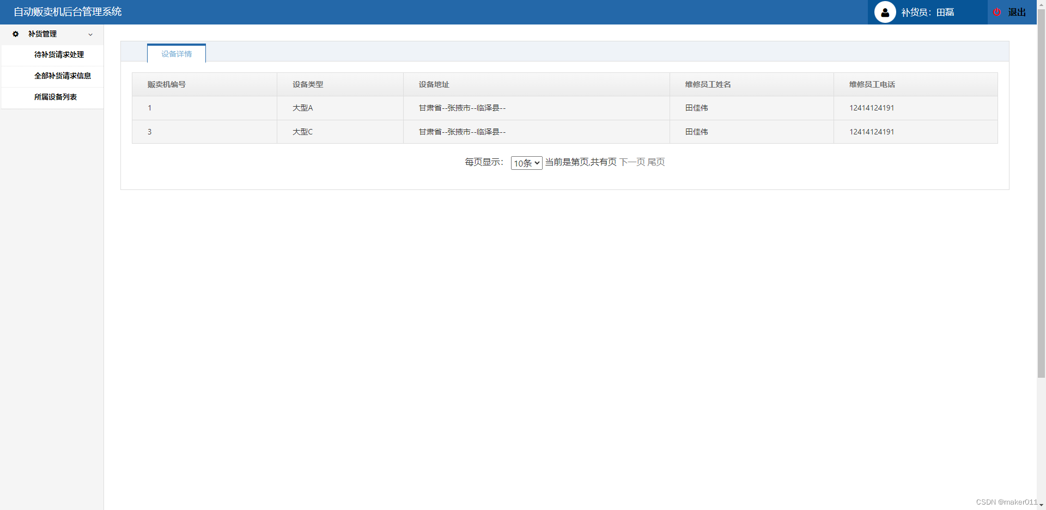Select vending machine number 1 cell
1046x510 pixels.
click(204, 108)
